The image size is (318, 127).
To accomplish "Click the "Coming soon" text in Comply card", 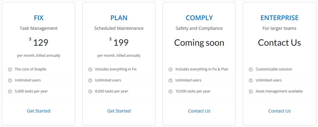I will (199, 43).
